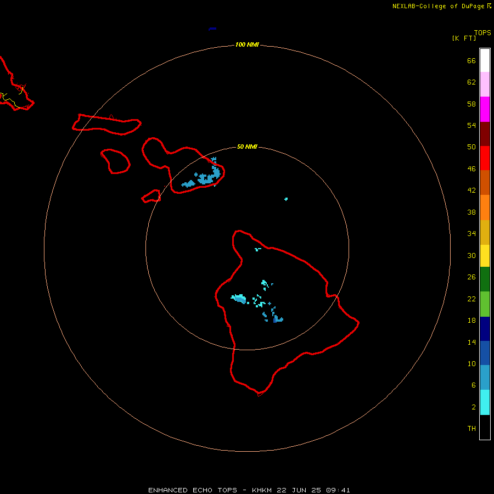Click the small cyan echo on northern Big Island
The image size is (494, 494).
coord(258,249)
